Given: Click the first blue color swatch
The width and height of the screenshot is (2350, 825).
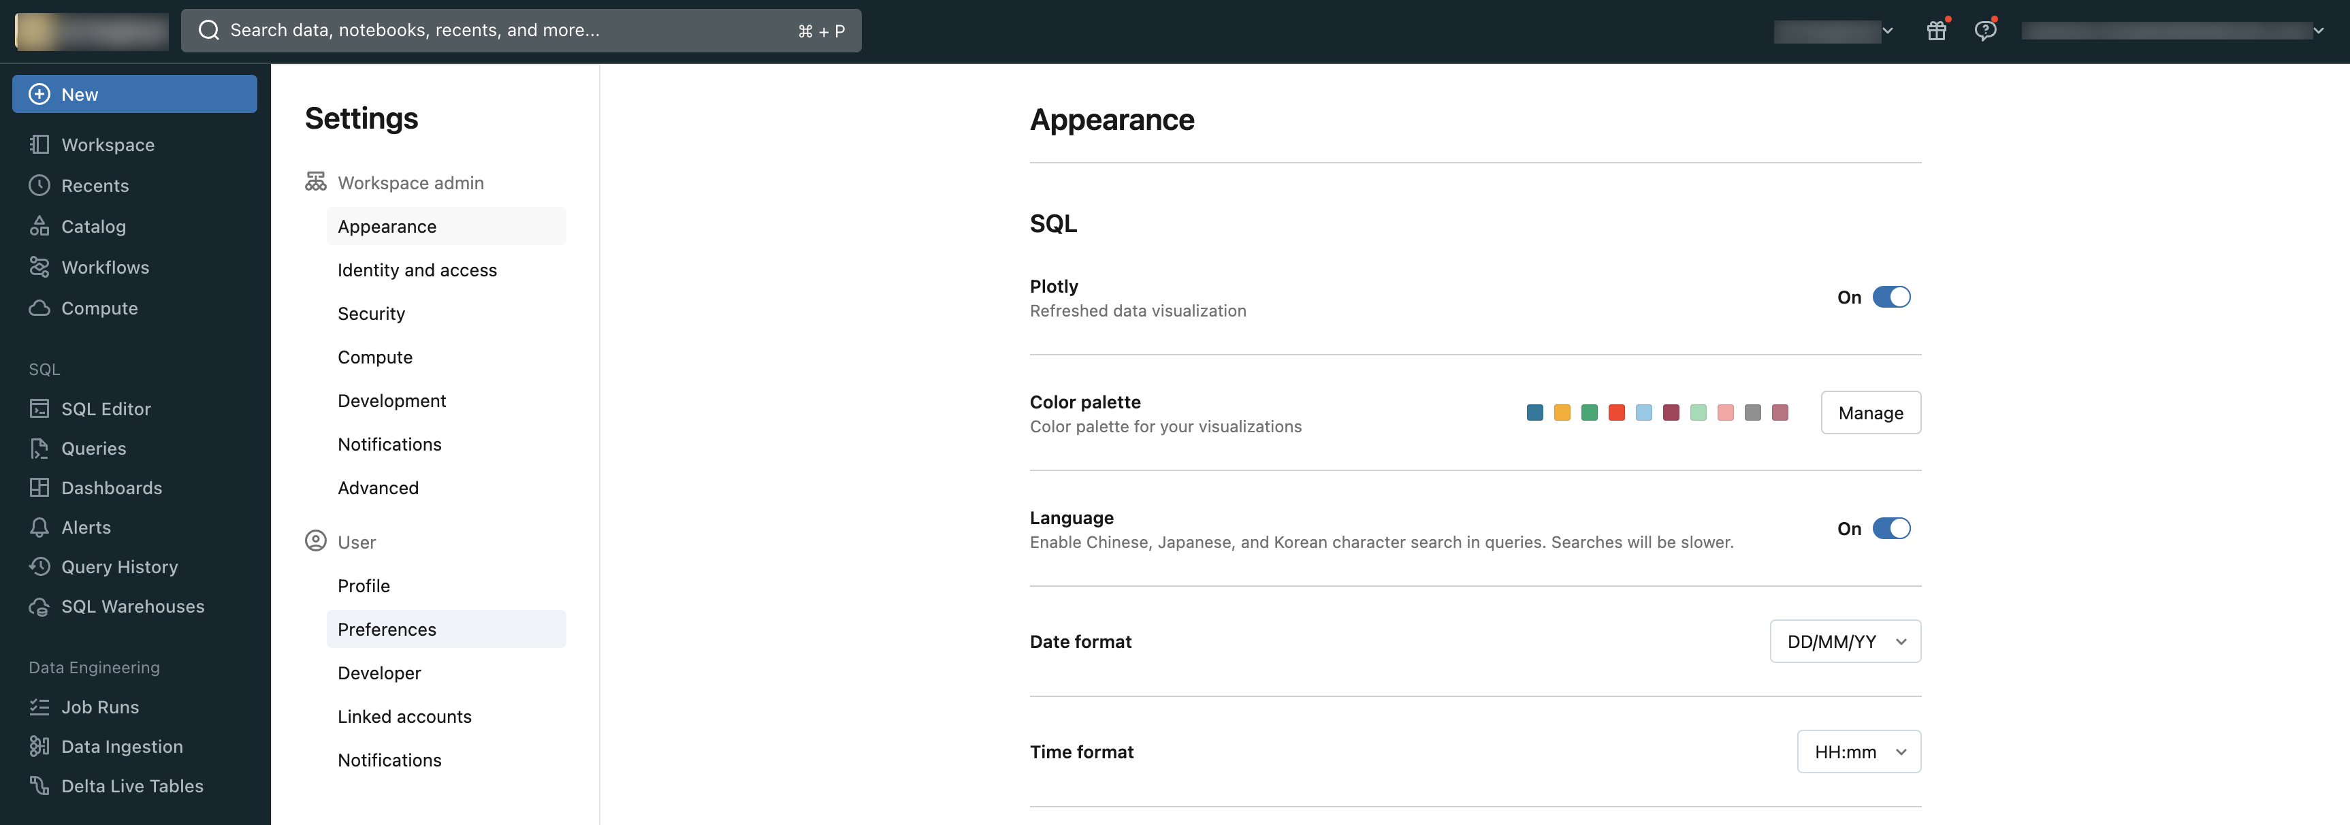Looking at the screenshot, I should click(x=1533, y=412).
